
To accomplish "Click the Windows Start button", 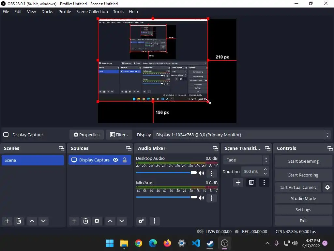I will [110, 243].
